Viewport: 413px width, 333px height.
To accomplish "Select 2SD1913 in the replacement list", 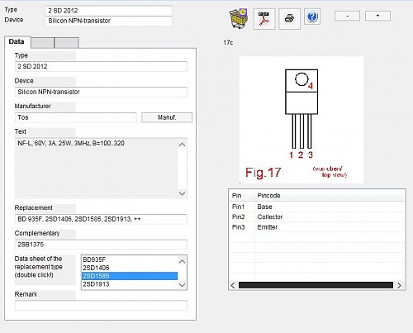I will tap(130, 284).
